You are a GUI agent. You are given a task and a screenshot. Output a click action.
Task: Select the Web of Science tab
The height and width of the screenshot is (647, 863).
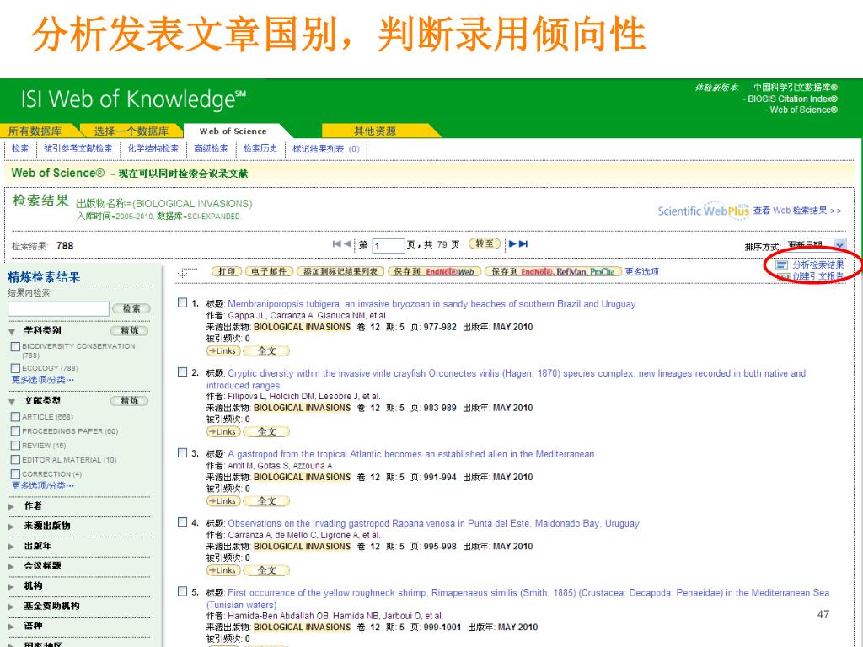pos(233,131)
